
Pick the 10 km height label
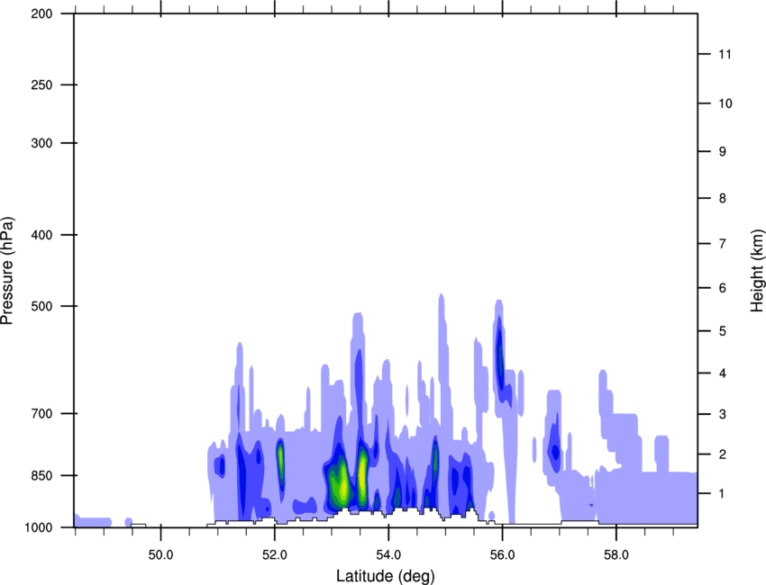click(x=725, y=103)
